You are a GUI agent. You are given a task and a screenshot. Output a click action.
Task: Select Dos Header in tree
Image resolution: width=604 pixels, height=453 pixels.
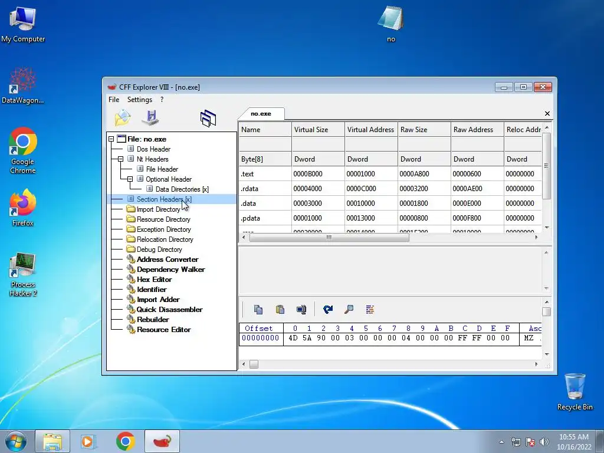click(153, 149)
